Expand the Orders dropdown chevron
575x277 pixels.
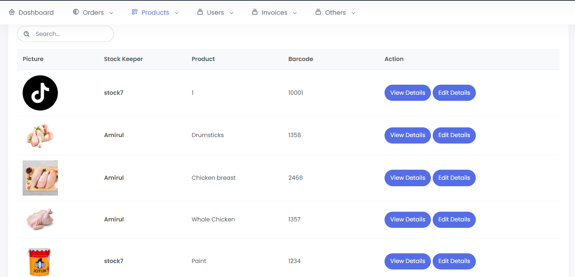tap(111, 13)
